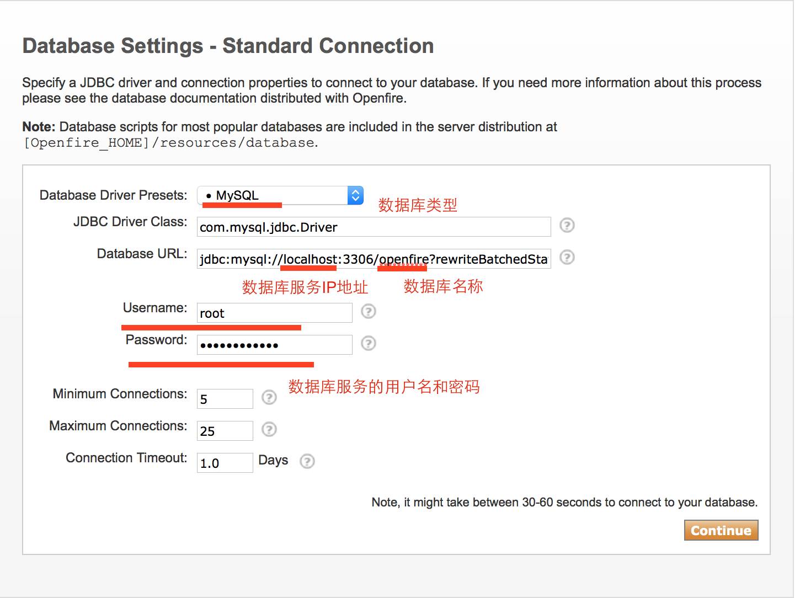800x598 pixels.
Task: Open the Database Driver Presets dropdown
Action: (x=280, y=195)
